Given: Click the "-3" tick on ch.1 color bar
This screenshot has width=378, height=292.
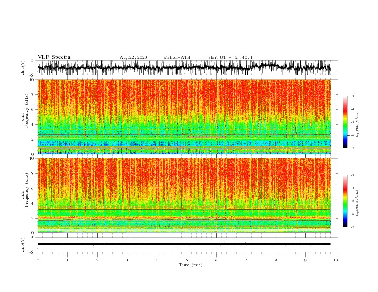Looking at the screenshot, I should click(352, 96).
